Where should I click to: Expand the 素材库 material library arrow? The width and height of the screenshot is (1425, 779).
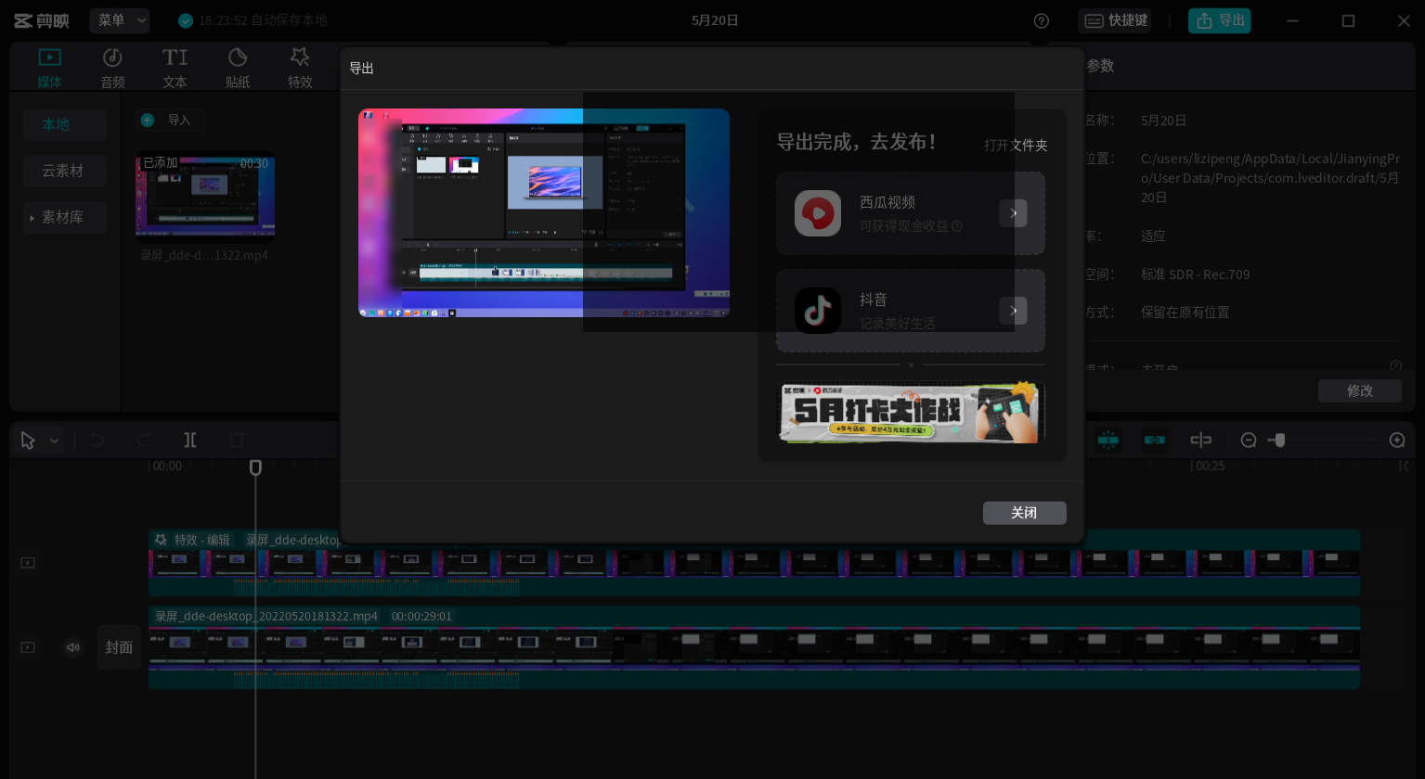tap(32, 218)
